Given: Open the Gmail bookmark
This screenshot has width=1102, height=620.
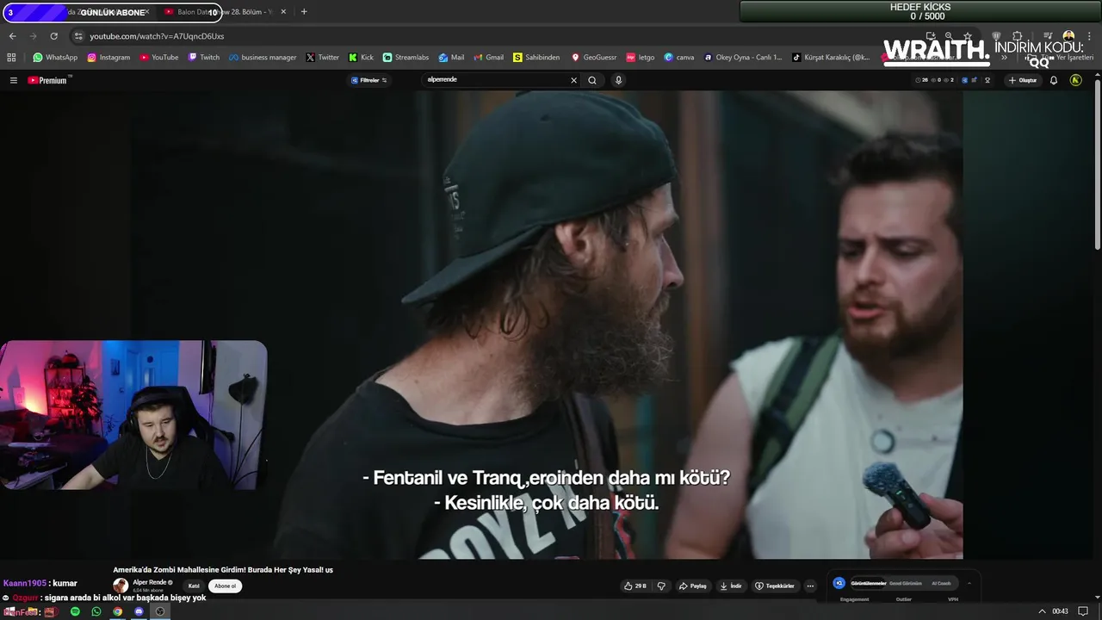Looking at the screenshot, I should pos(488,58).
